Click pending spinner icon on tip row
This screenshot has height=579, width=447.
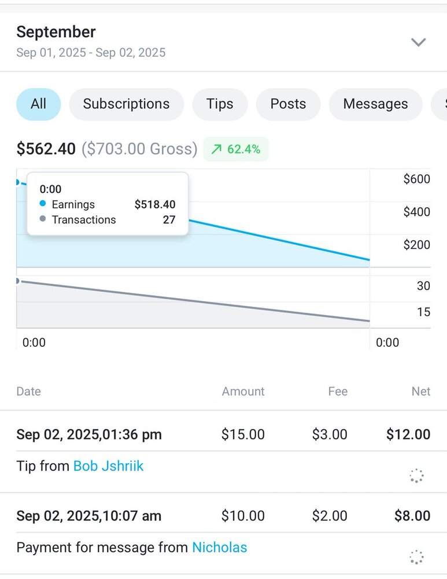pos(416,476)
